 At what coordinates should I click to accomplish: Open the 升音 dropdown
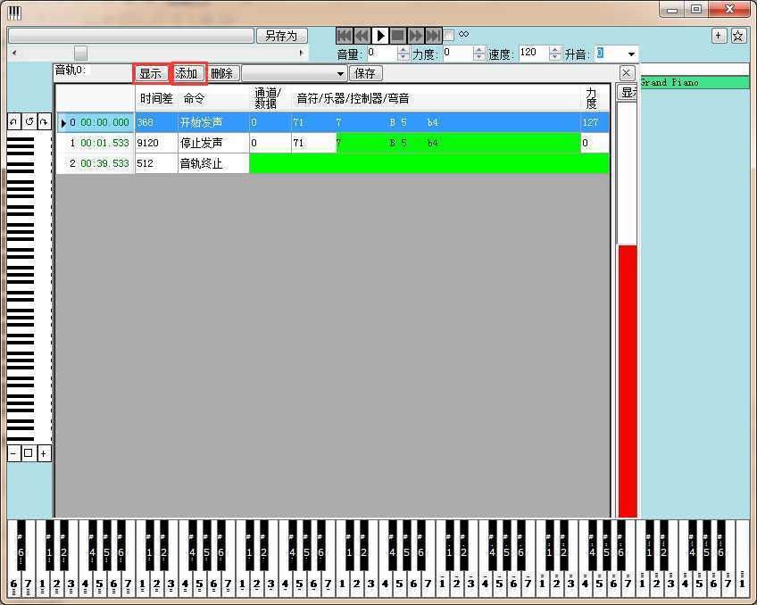tap(631, 54)
